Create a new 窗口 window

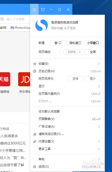coord(58,43)
